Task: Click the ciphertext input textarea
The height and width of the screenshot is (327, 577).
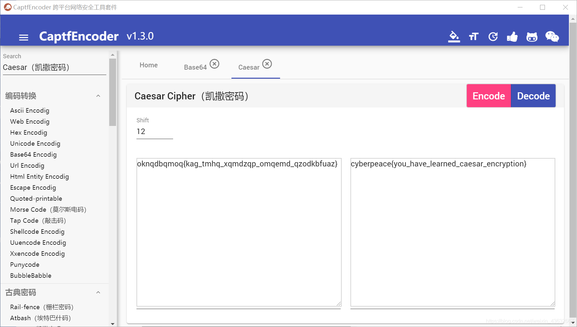Action: pos(239,232)
